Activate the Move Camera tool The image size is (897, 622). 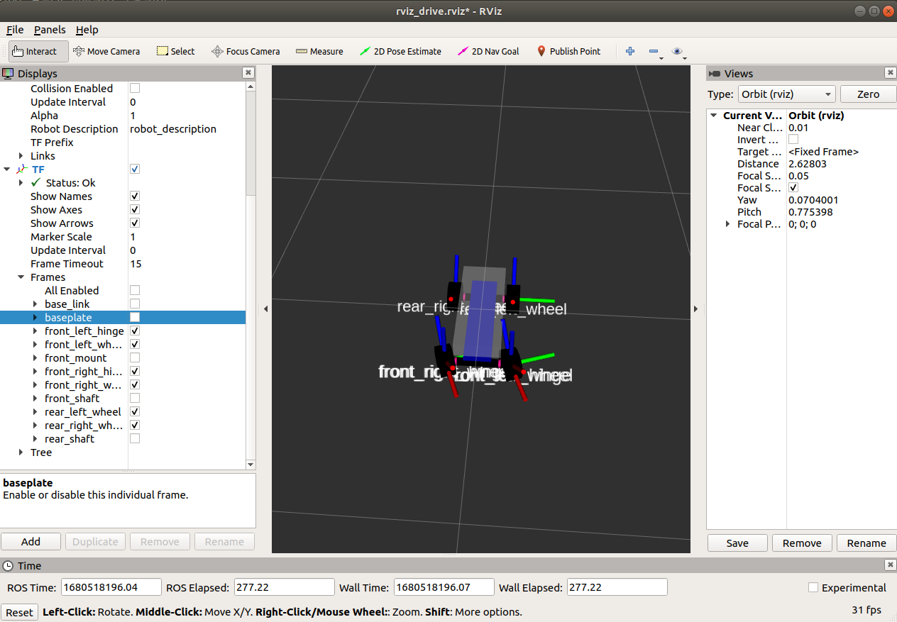click(x=106, y=51)
